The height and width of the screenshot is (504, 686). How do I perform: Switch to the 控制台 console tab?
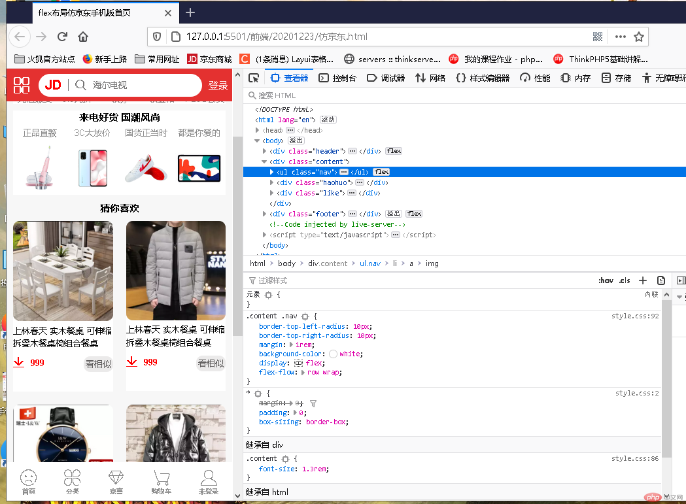click(337, 78)
